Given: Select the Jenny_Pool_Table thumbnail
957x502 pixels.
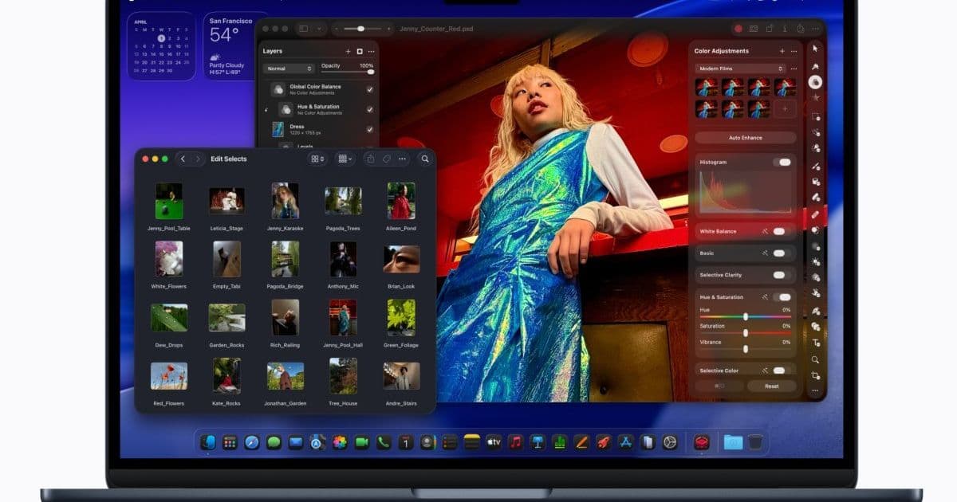Looking at the screenshot, I should coord(169,202).
